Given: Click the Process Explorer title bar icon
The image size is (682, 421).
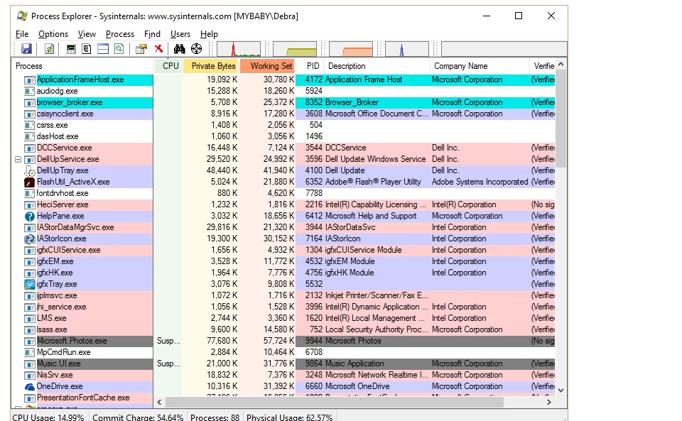Looking at the screenshot, I should coord(22,16).
